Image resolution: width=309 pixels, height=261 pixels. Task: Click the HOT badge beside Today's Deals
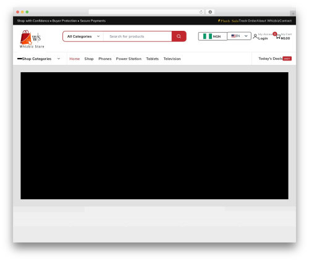click(287, 59)
